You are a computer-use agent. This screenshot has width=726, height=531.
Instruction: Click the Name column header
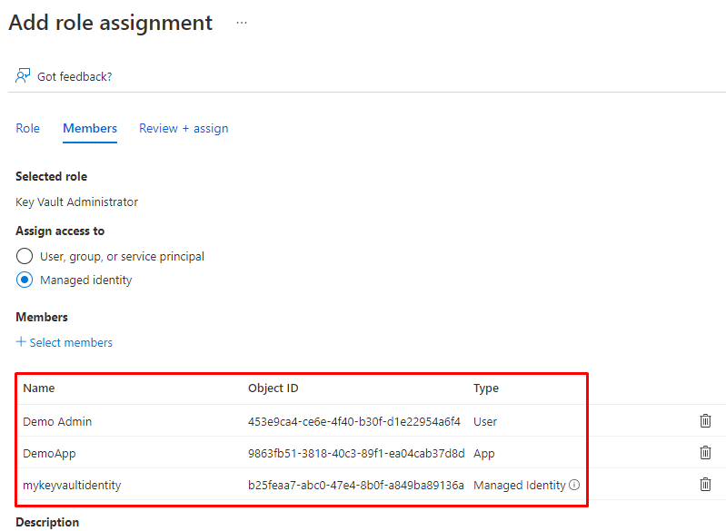pos(39,388)
